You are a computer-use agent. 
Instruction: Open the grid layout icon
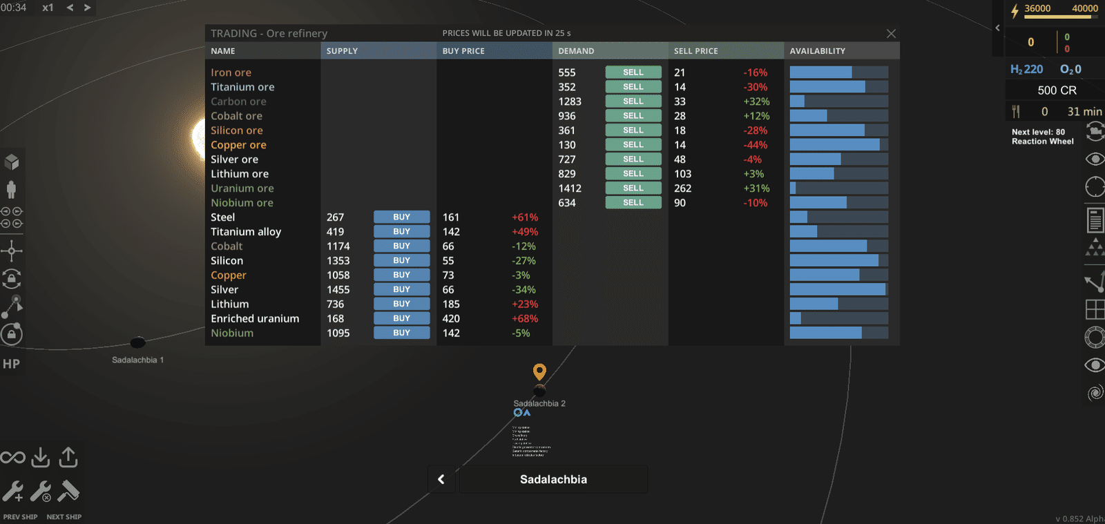coord(1095,309)
